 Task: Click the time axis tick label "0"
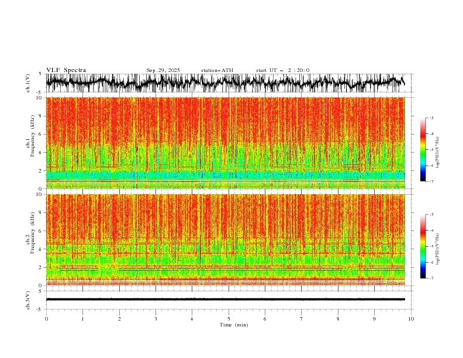[x=46, y=319]
